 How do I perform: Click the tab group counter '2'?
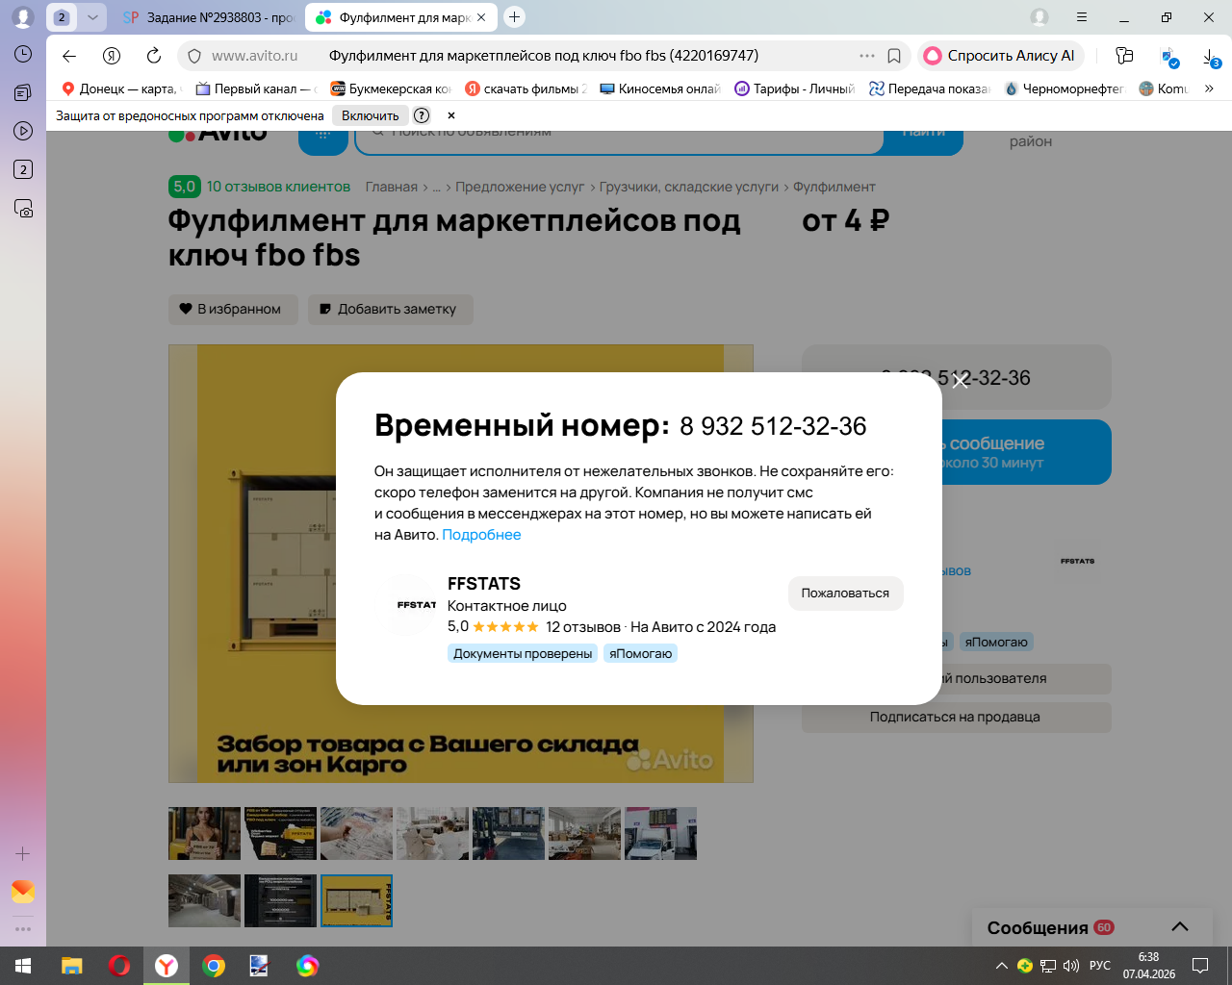[x=62, y=17]
